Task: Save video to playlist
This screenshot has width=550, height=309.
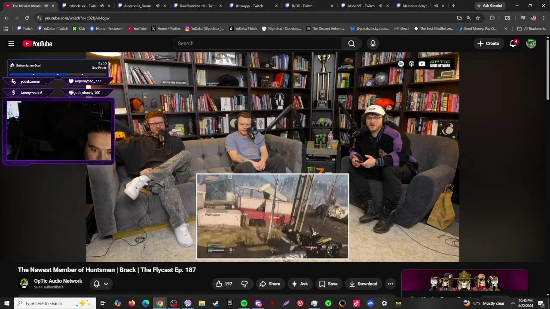Action: click(328, 284)
